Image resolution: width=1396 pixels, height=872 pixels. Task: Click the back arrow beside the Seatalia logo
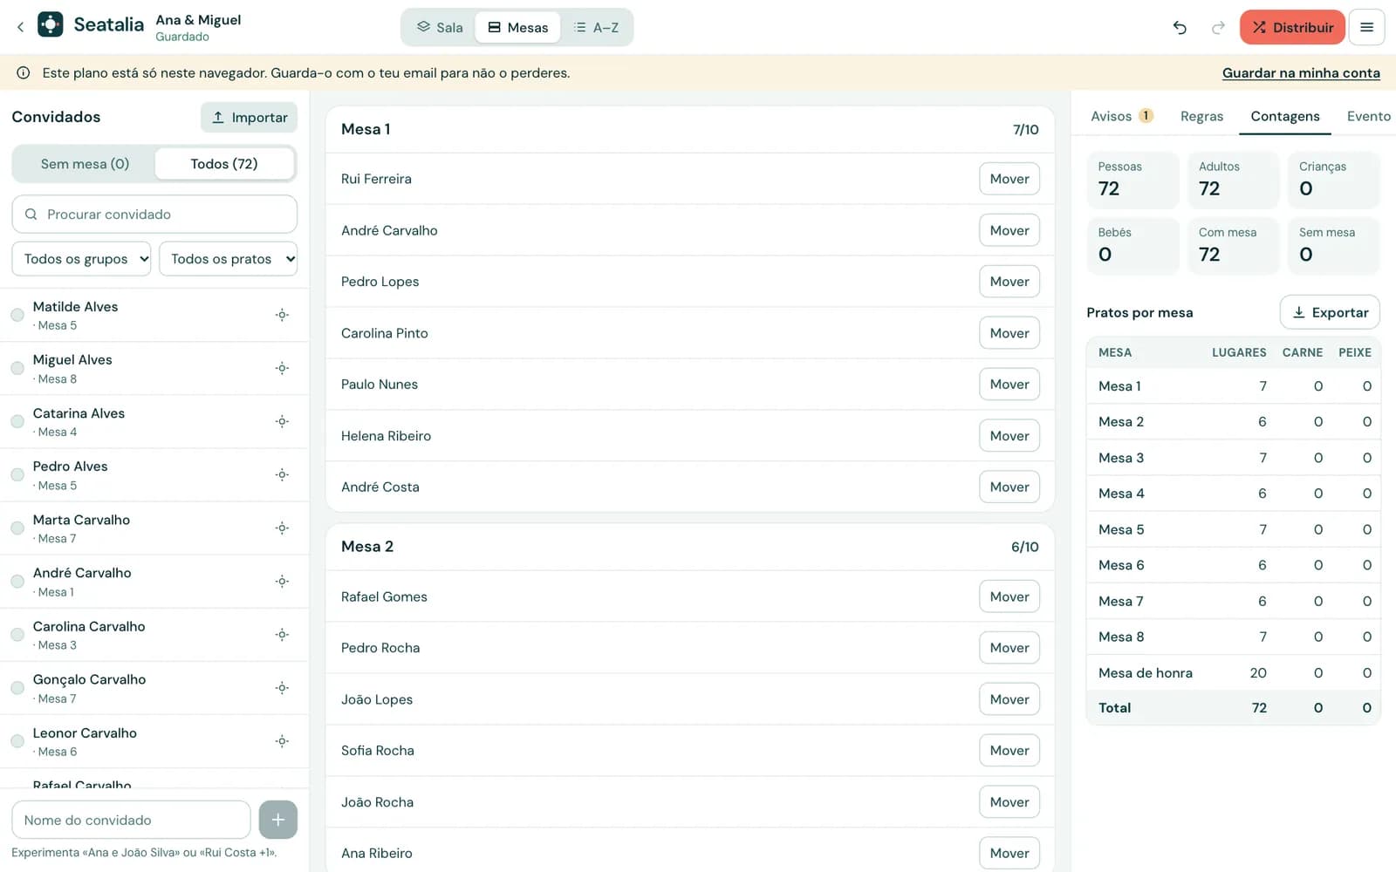coord(20,27)
